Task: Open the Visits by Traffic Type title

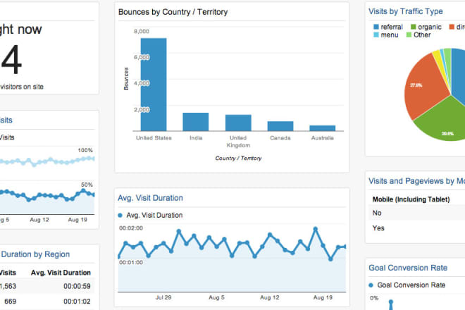Action: 405,11
